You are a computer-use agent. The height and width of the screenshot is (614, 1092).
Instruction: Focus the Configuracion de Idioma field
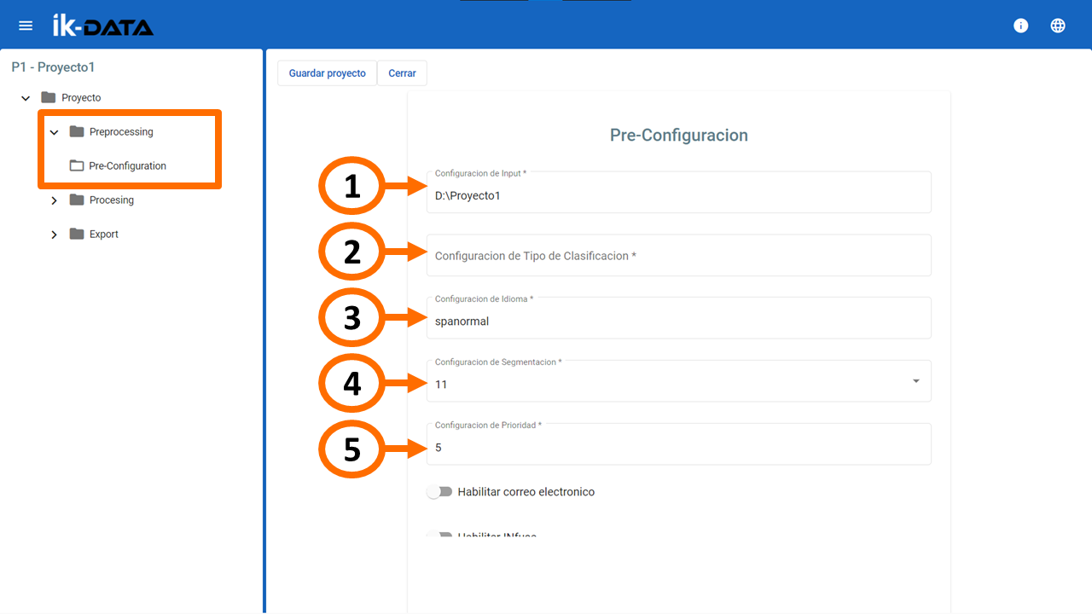click(x=679, y=318)
